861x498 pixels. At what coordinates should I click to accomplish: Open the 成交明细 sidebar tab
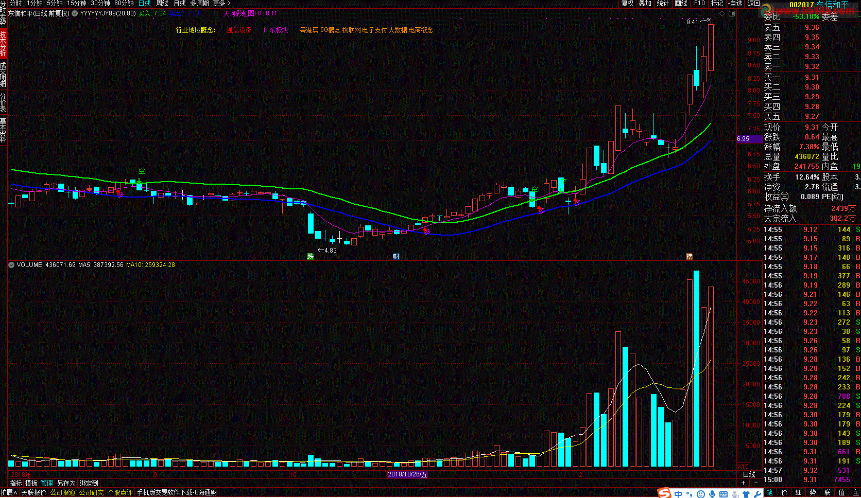3,75
